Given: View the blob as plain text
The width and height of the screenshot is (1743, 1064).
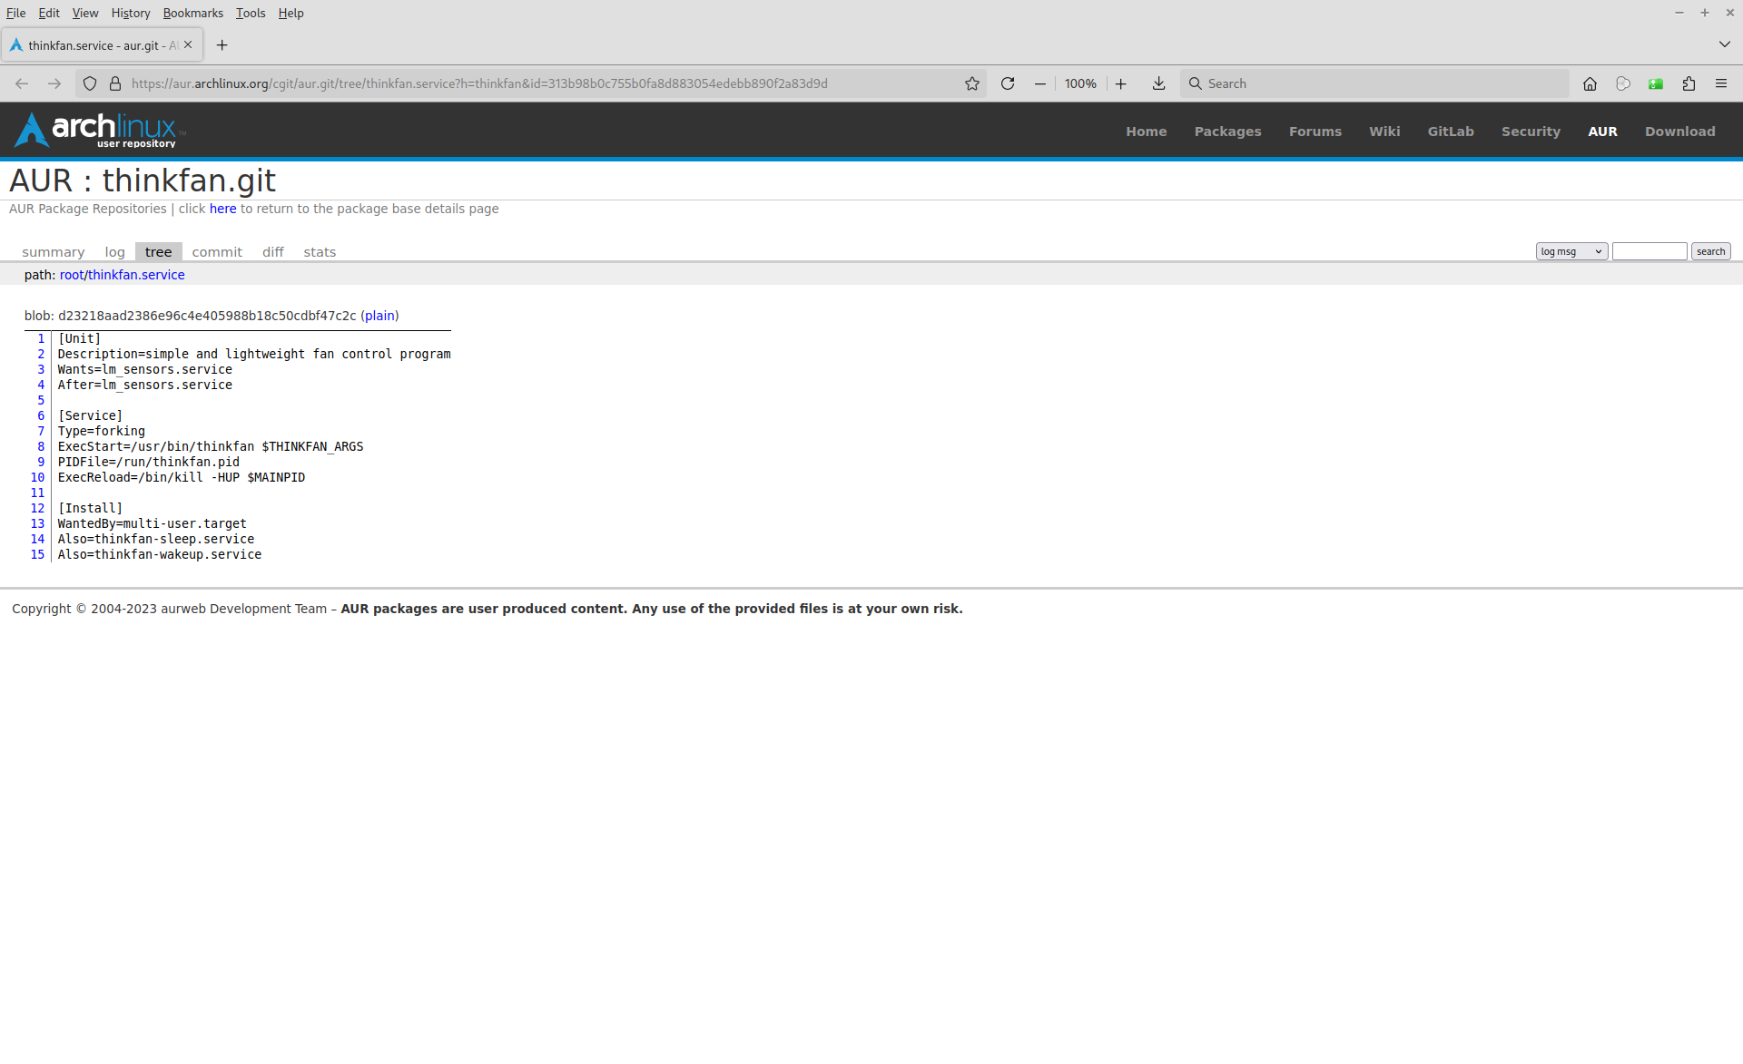Looking at the screenshot, I should tap(379, 316).
